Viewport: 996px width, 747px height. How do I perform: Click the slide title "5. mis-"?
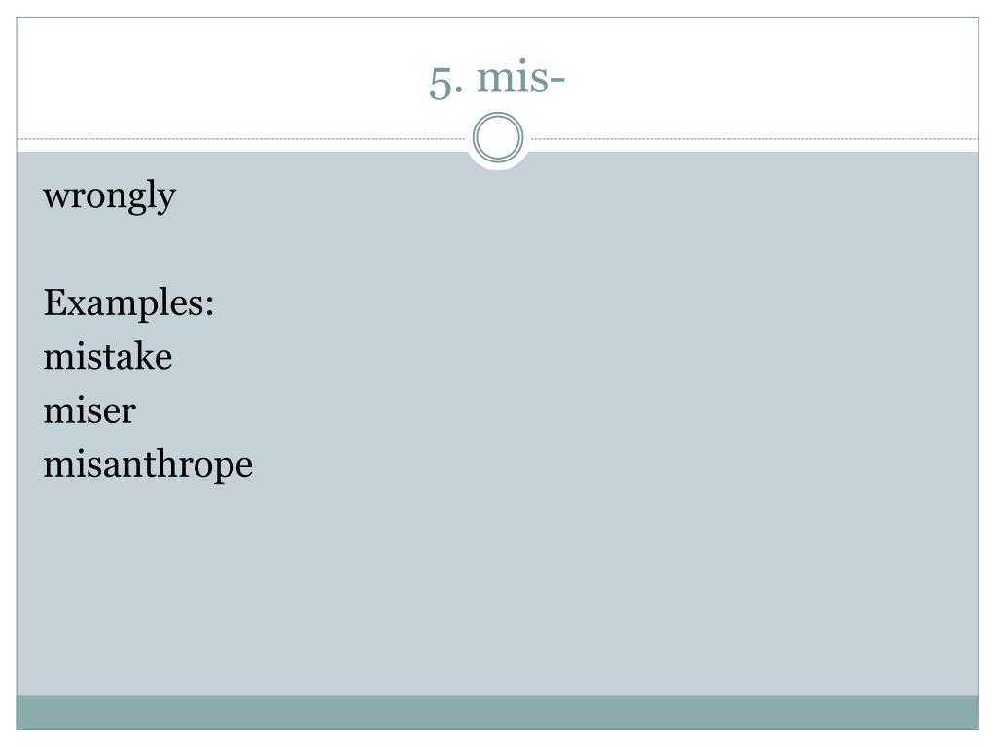[x=497, y=79]
